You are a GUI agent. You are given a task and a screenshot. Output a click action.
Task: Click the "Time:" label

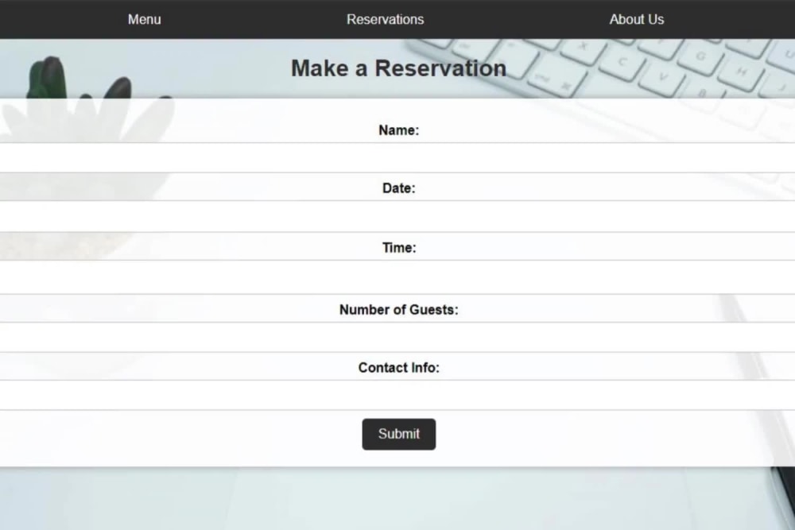(399, 248)
